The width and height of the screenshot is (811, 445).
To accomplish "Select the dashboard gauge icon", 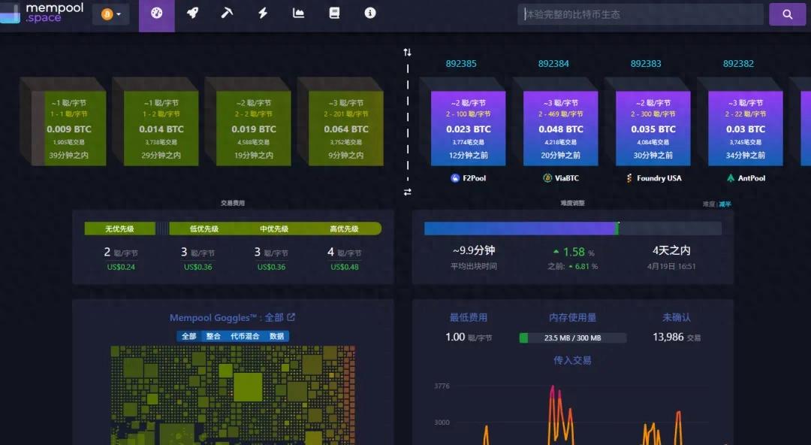I will pyautogui.click(x=156, y=13).
